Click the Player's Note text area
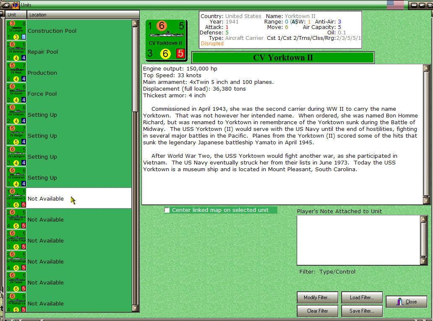The width and height of the screenshot is (433, 321). point(358,240)
